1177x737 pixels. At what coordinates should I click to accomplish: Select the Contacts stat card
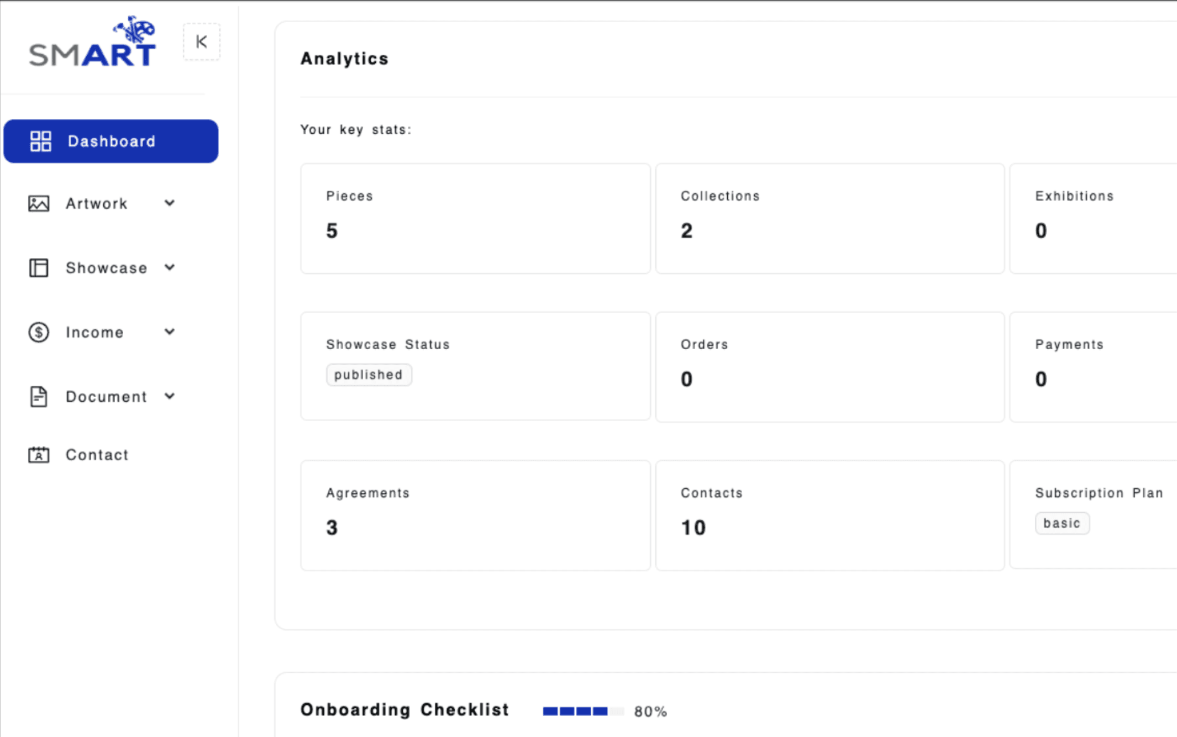(829, 515)
